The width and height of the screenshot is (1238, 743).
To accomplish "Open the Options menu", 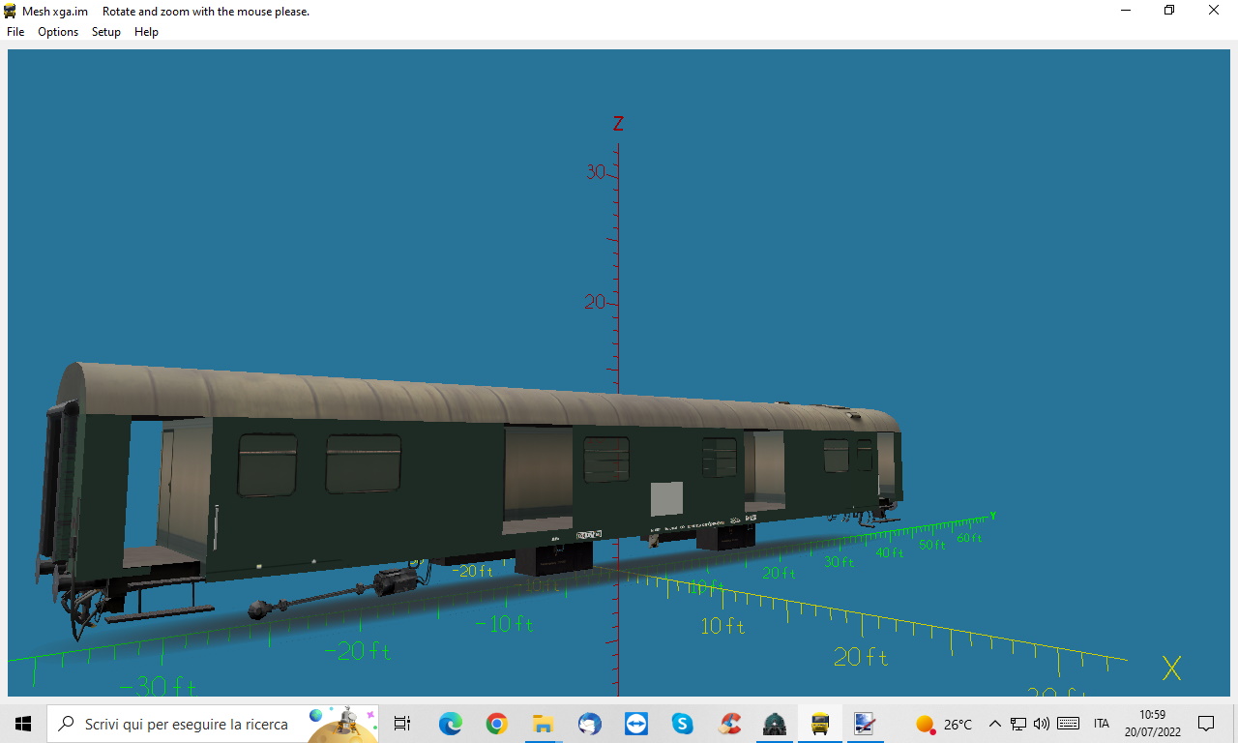I will coord(58,32).
